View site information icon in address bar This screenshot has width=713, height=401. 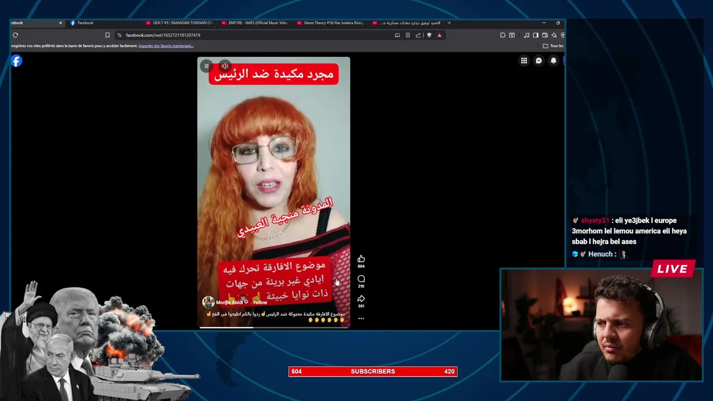pos(120,35)
